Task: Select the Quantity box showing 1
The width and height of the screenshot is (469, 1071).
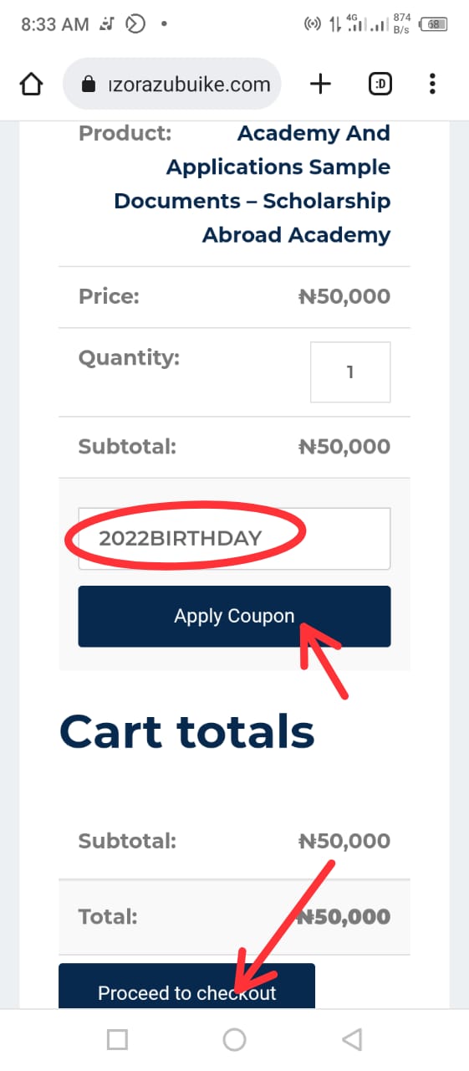Action: 350,372
